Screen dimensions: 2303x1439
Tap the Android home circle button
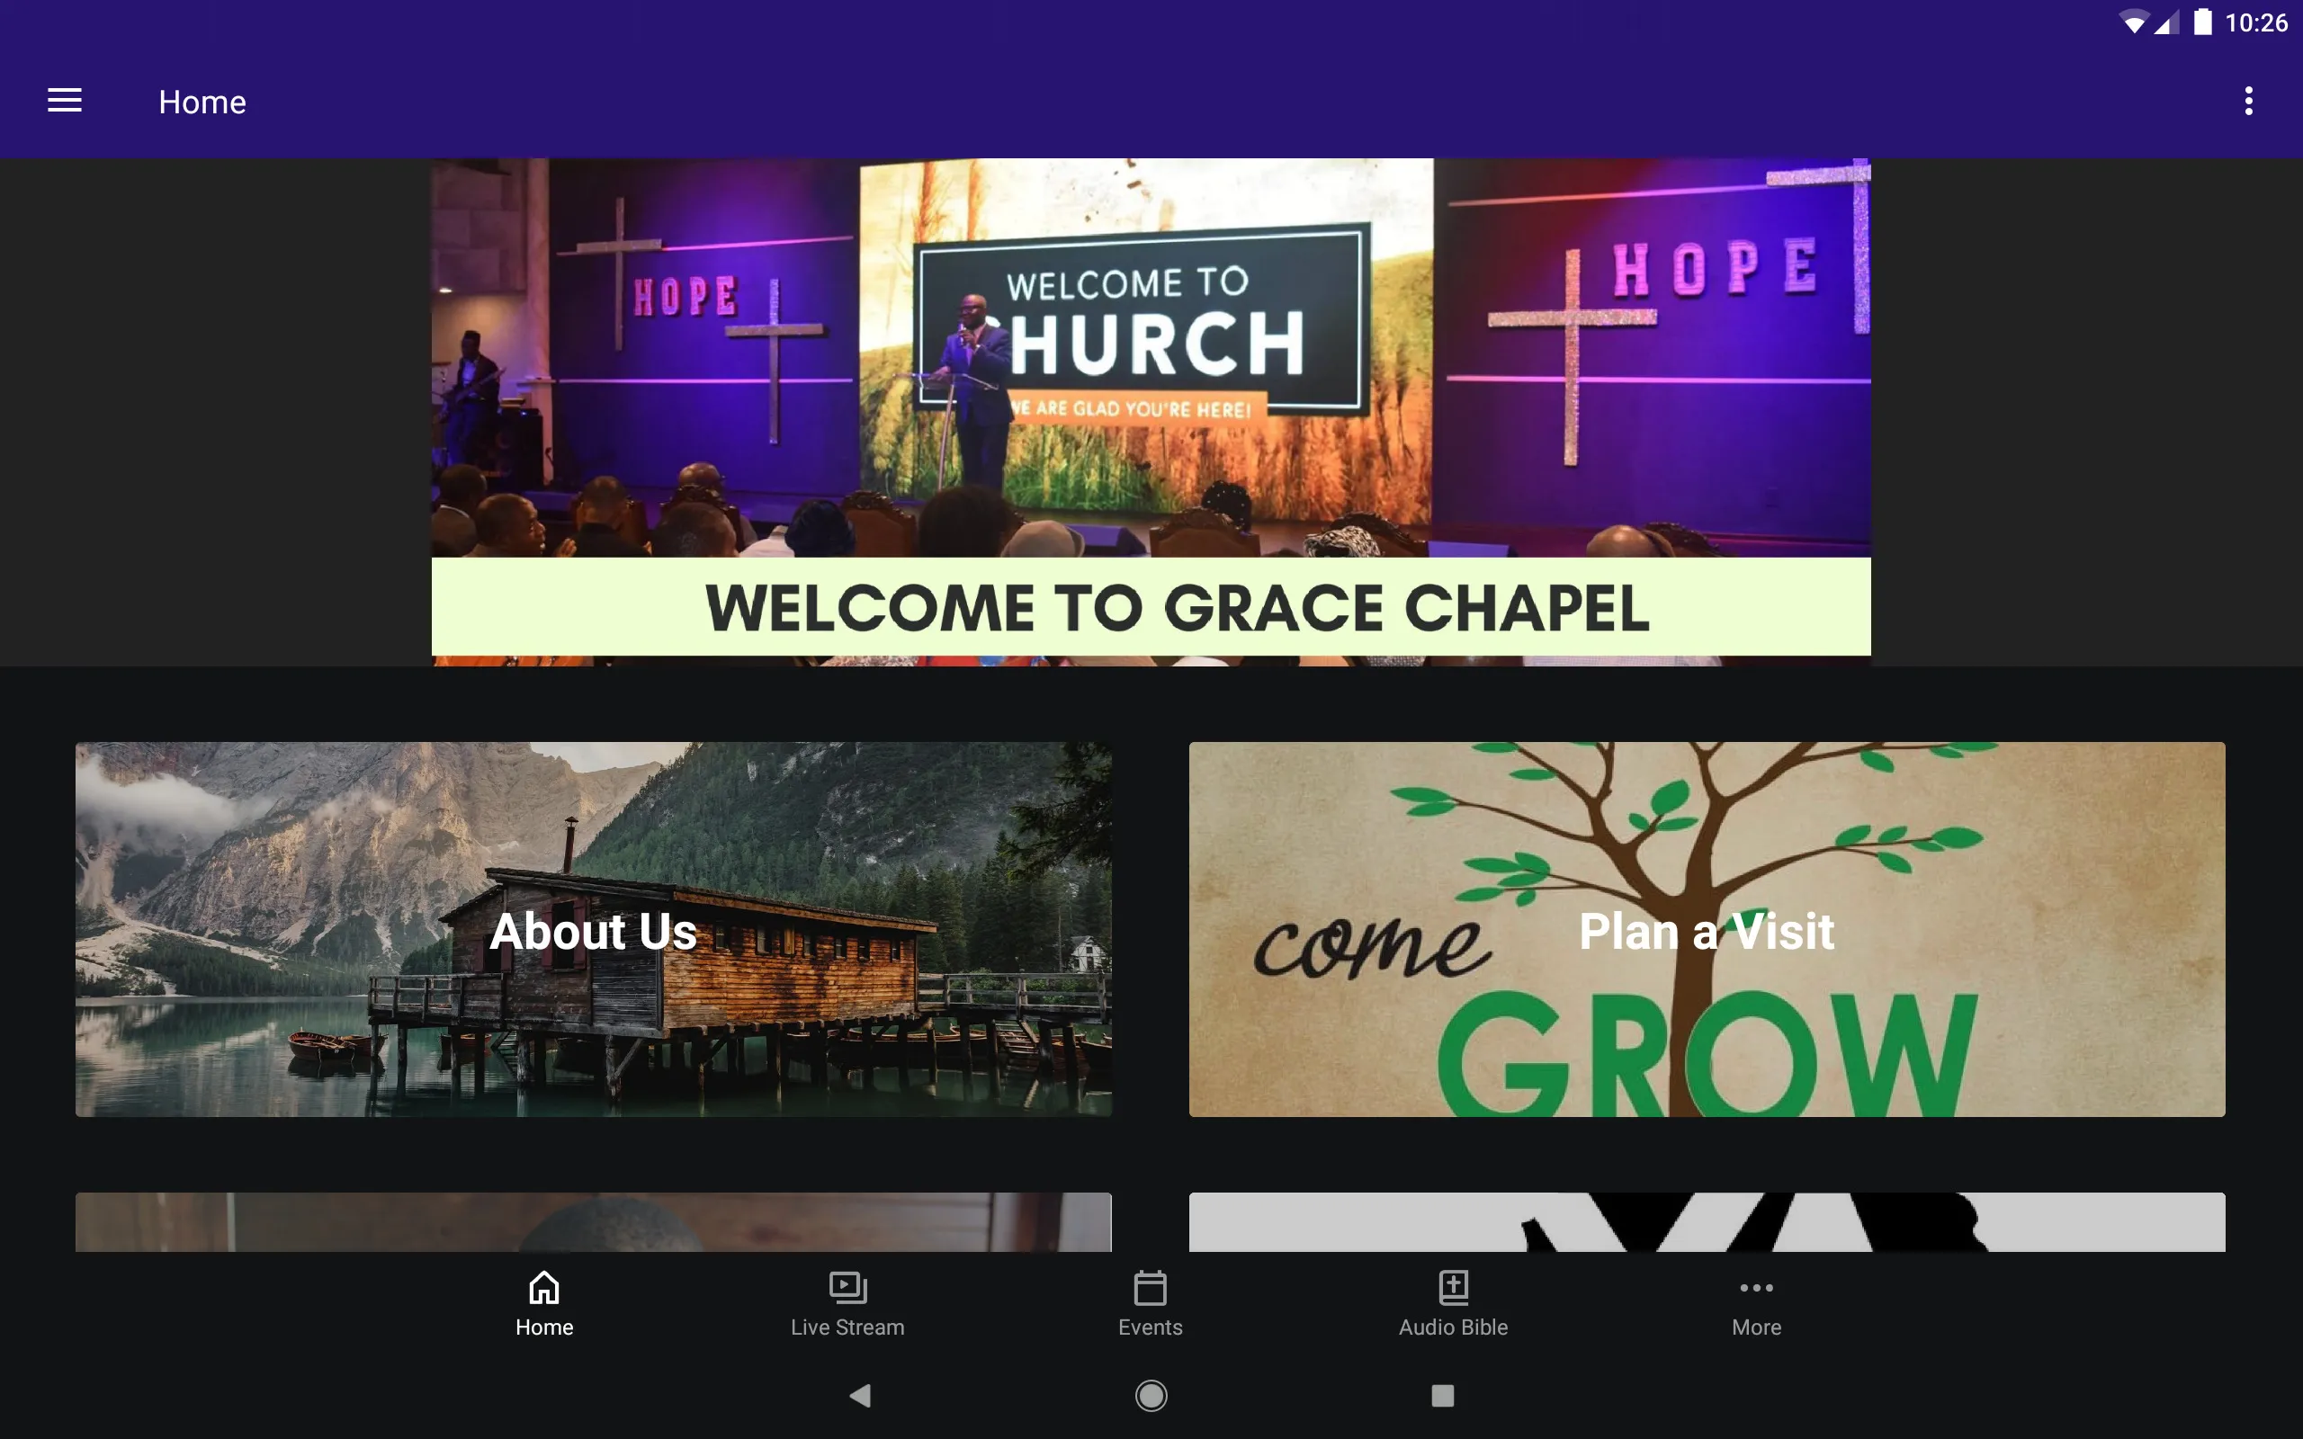[x=1151, y=1394]
